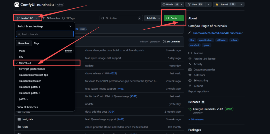Choose the main branch
270x134 pixels.
[45, 51]
